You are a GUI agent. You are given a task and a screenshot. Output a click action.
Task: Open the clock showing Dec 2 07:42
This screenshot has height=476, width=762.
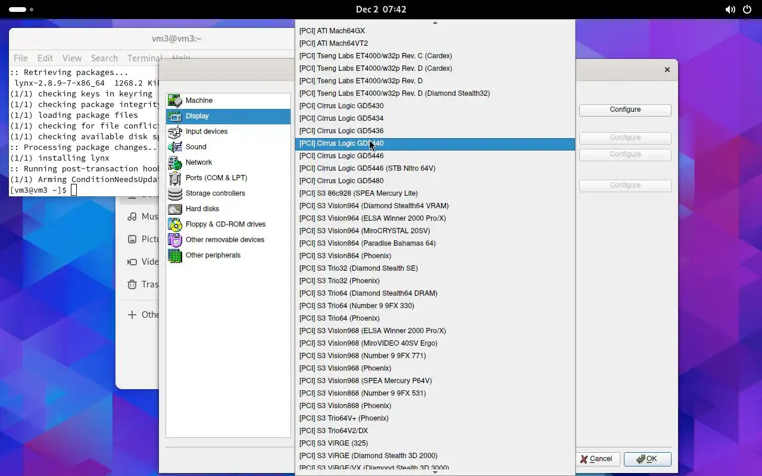(x=381, y=10)
